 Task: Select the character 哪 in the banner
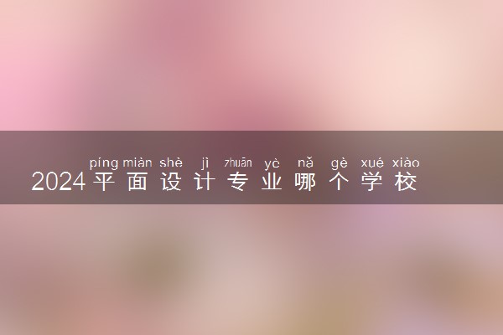(305, 181)
